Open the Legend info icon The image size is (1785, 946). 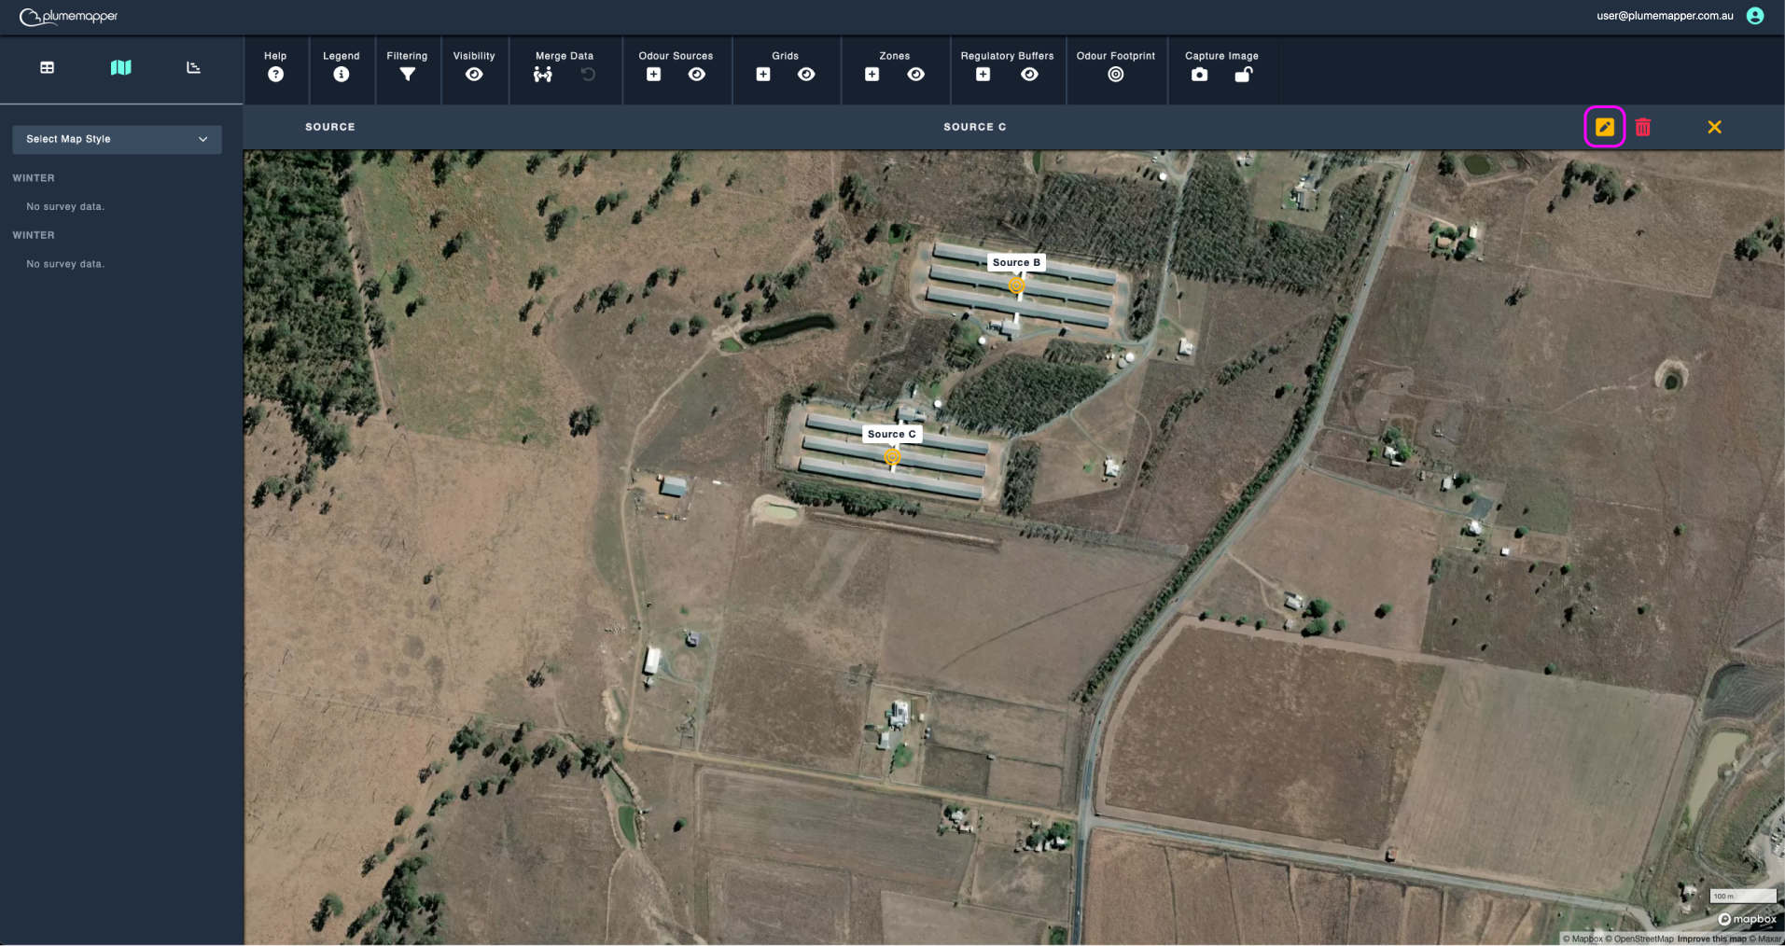(x=342, y=75)
